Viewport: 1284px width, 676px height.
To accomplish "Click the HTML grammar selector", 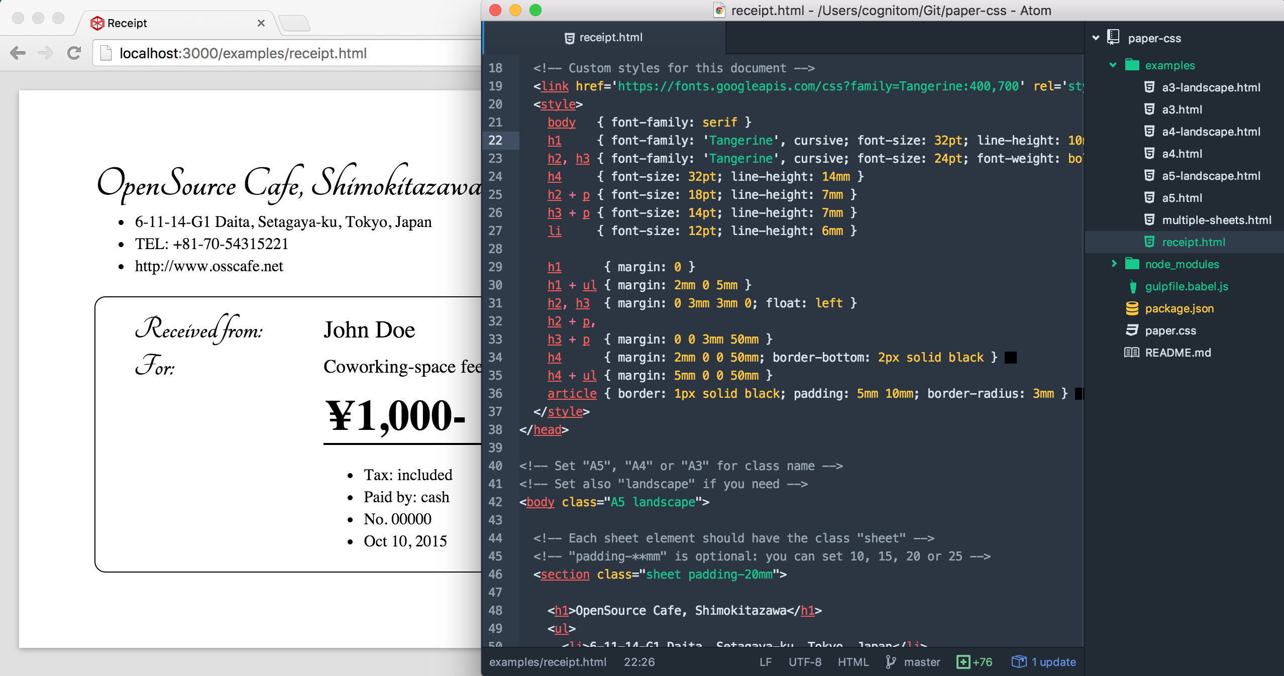I will point(853,662).
